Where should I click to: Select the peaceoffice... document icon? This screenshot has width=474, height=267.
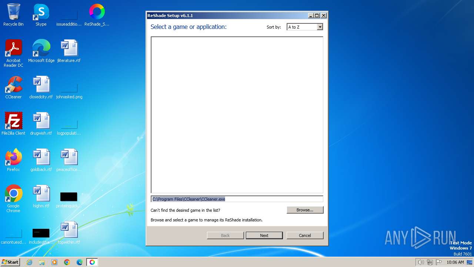point(69,160)
